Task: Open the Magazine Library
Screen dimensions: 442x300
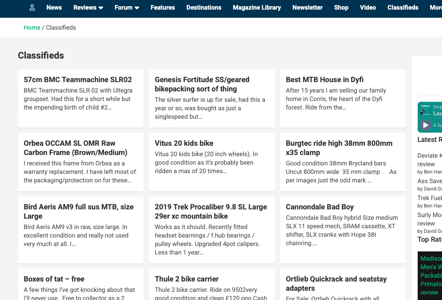Action: pos(257,7)
